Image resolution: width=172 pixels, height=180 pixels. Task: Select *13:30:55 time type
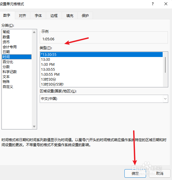(x=101, y=55)
